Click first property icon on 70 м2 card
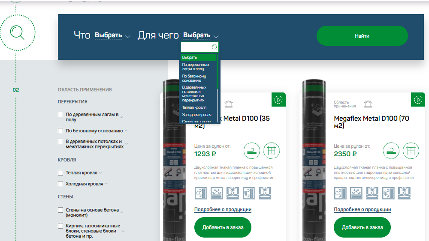Screen dimensions: 429x241 pyautogui.click(x=340, y=193)
